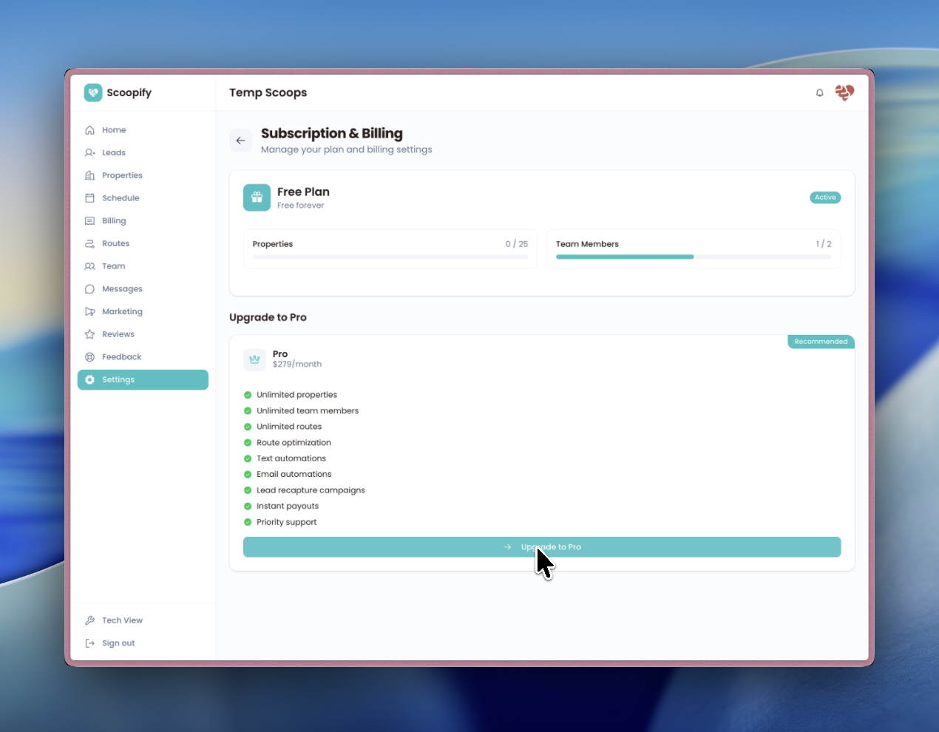Open the Routes icon in the sidebar
Viewport: 939px width, 732px height.
(89, 243)
